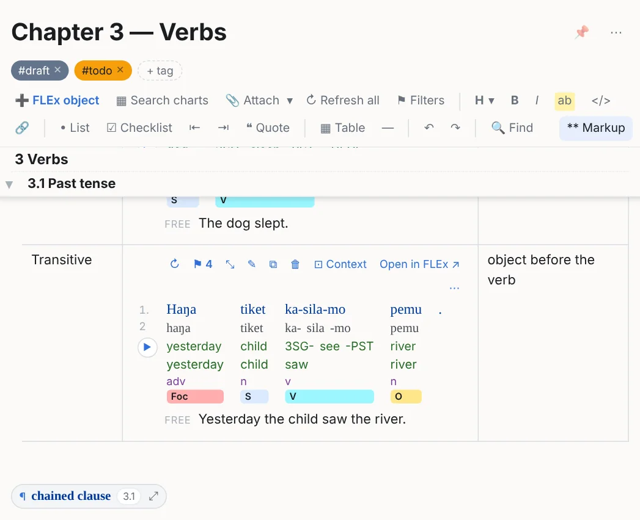Image resolution: width=640 pixels, height=520 pixels.
Task: Open Find in note
Action: pyautogui.click(x=513, y=128)
